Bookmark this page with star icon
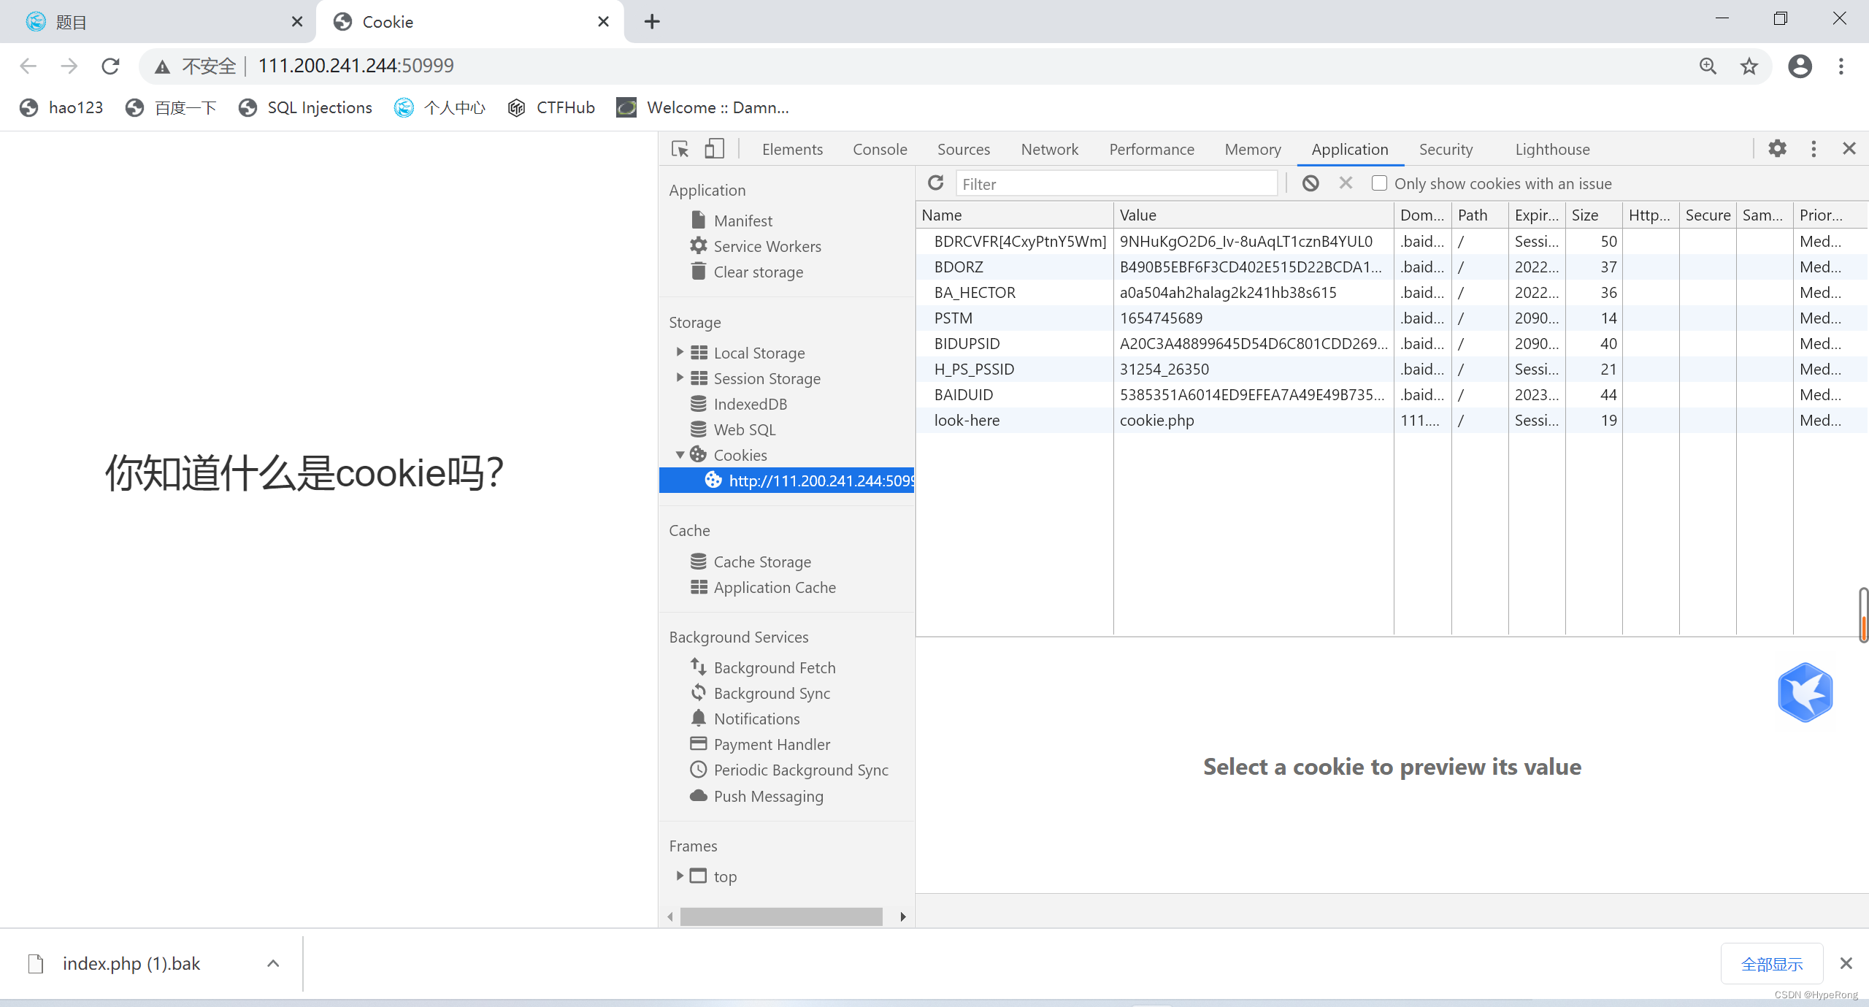The height and width of the screenshot is (1007, 1869). [x=1749, y=66]
